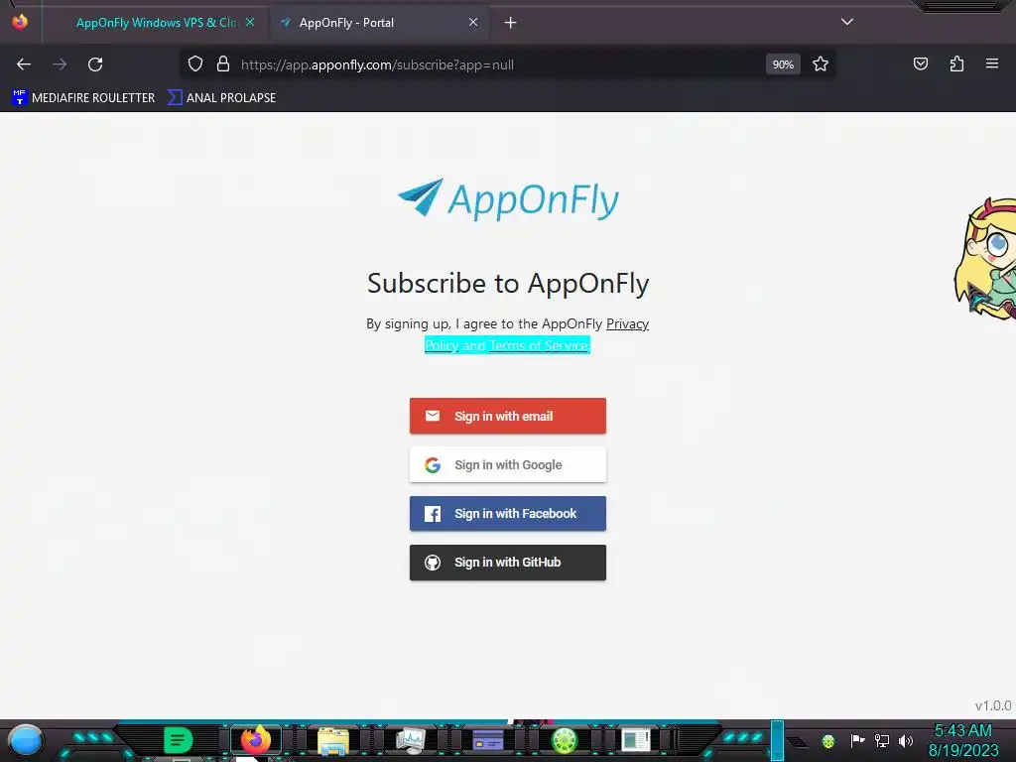Open the MEDIAFIRE ROULETTER bookmark
This screenshot has width=1016, height=762.
(83, 98)
